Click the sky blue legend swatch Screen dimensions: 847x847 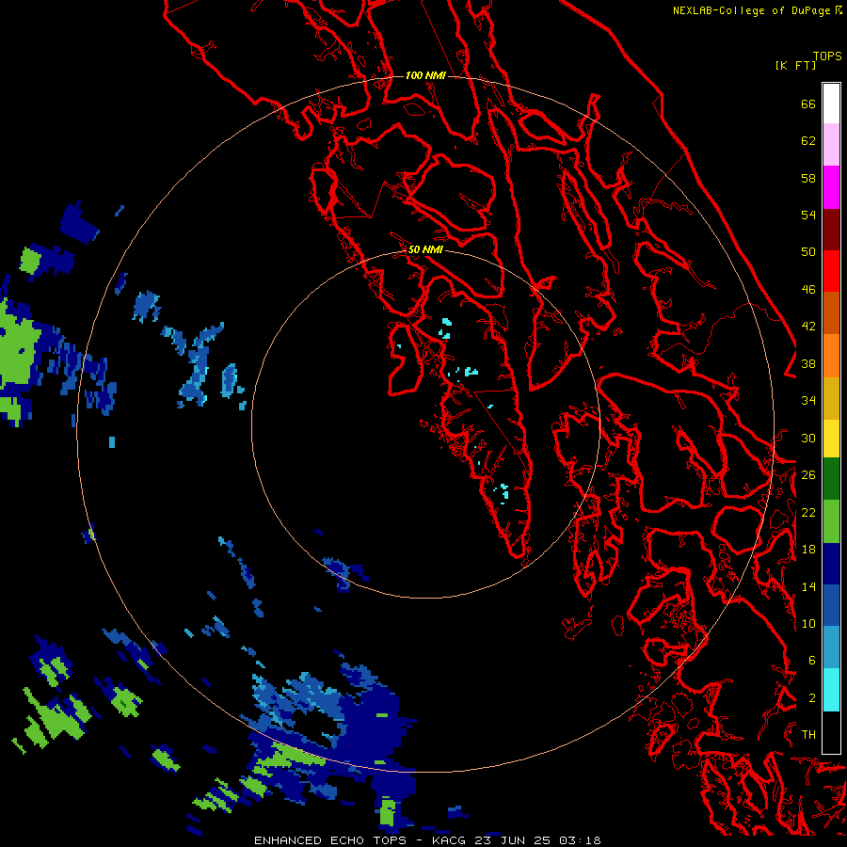(x=831, y=647)
